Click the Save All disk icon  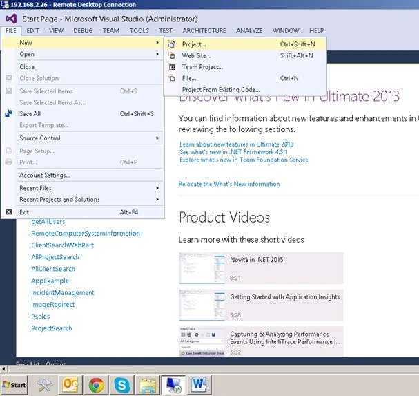pyautogui.click(x=9, y=114)
